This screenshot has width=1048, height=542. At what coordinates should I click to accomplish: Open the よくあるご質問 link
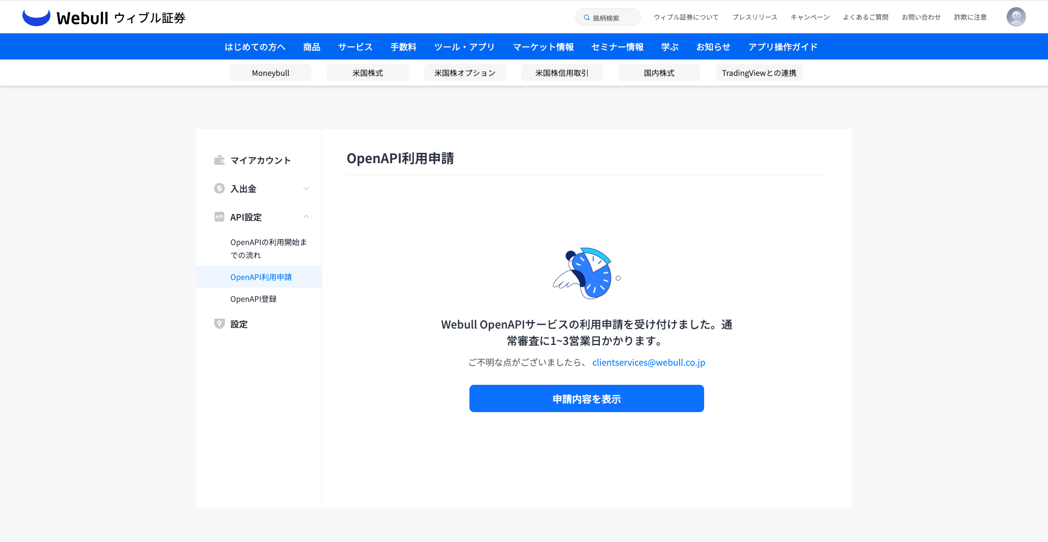865,17
